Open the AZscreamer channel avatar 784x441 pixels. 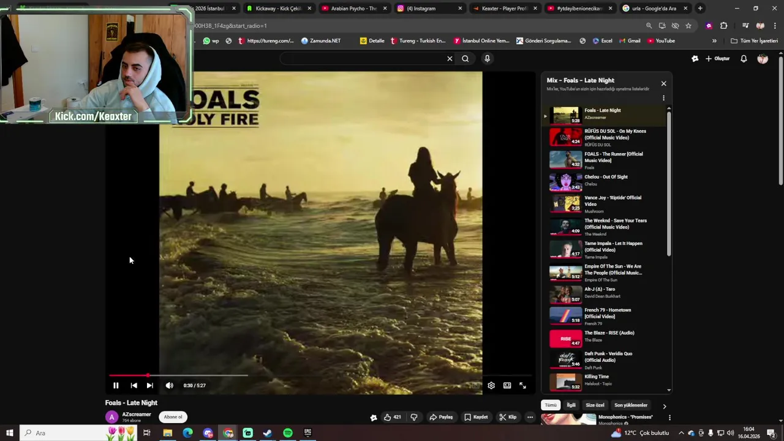pos(111,417)
